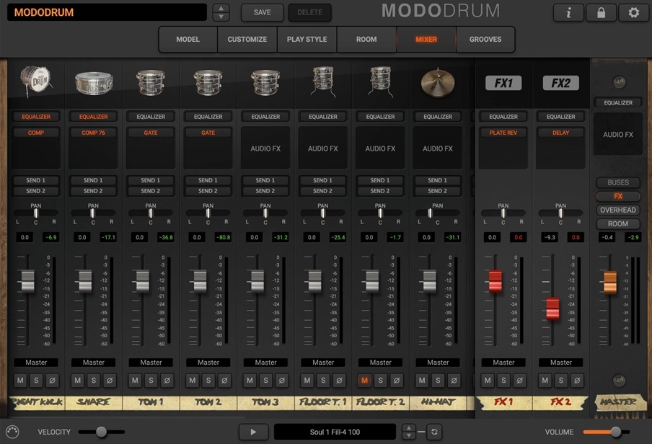Image resolution: width=652 pixels, height=444 pixels.
Task: Select the kick drum icon
Action: [x=36, y=81]
